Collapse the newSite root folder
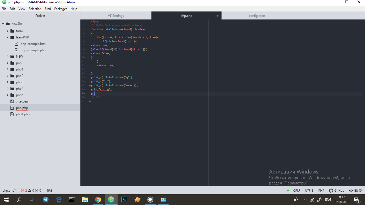 3,24
